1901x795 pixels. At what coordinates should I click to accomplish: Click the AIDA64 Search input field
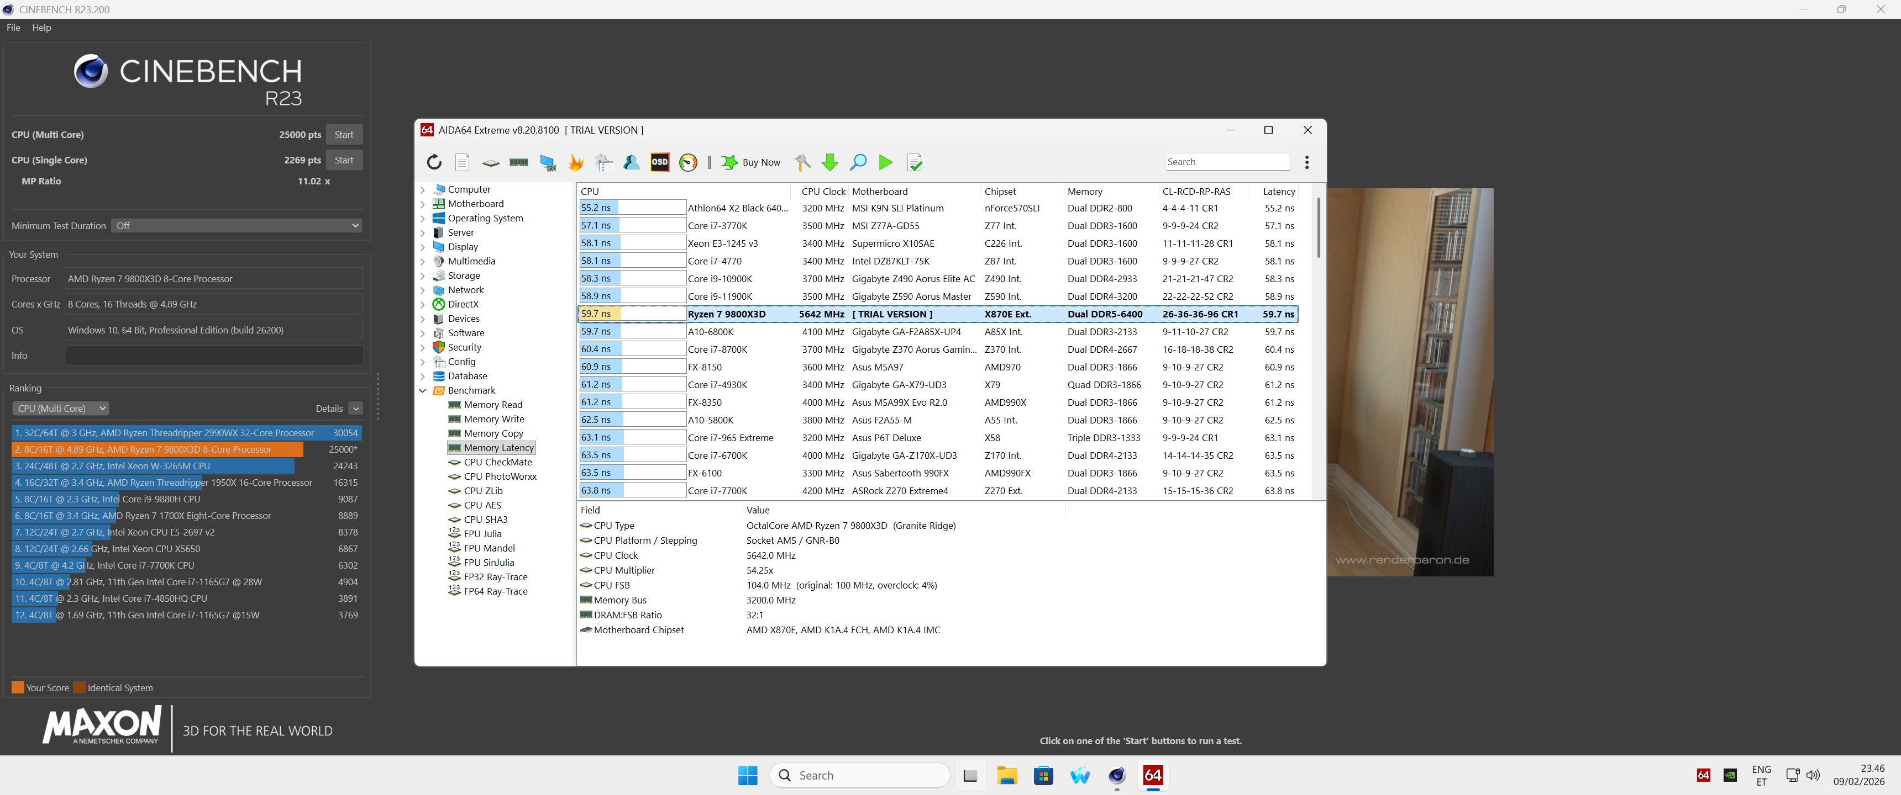tap(1226, 162)
